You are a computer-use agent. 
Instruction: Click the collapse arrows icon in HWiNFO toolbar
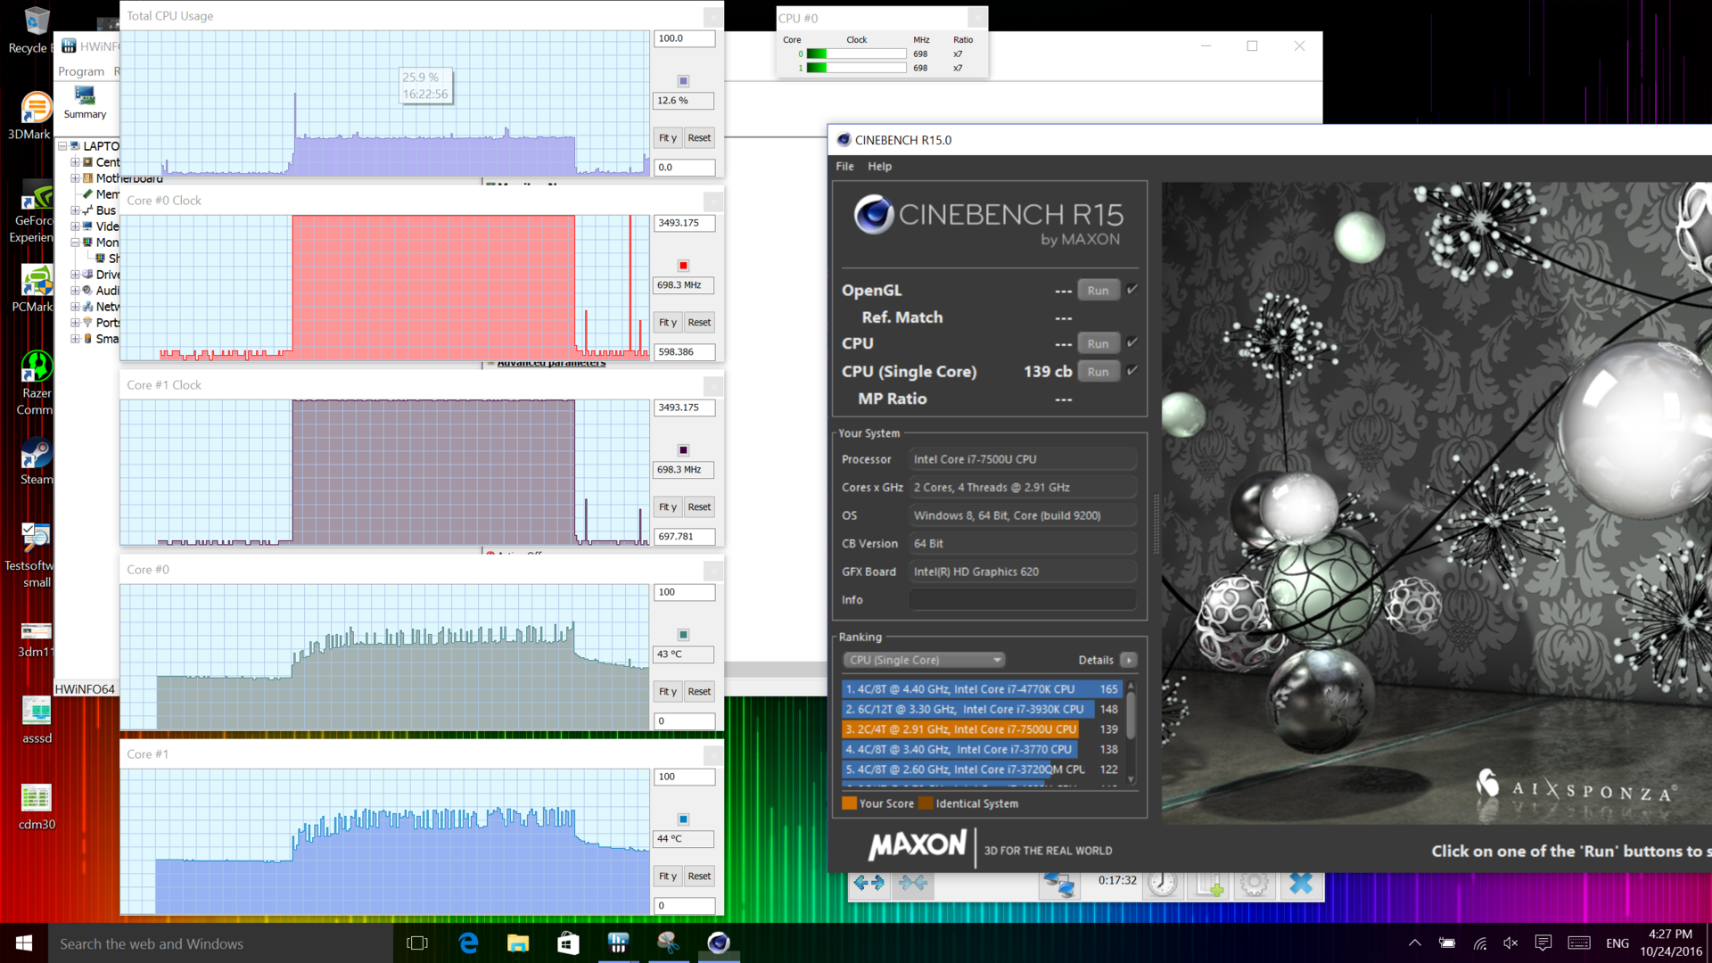pyautogui.click(x=913, y=883)
